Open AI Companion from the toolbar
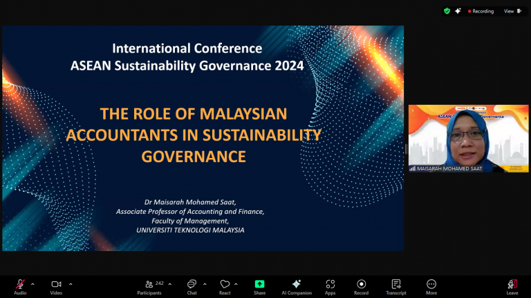The height and width of the screenshot is (298, 531). point(297,287)
